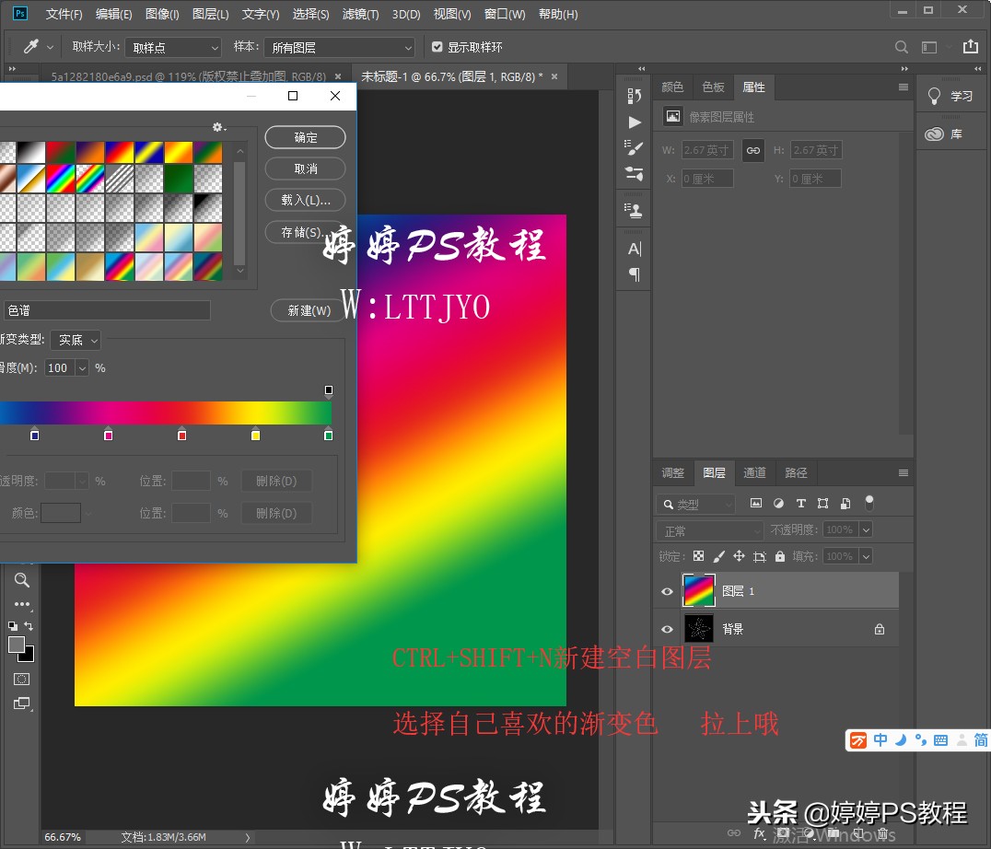Expand the 渐变类型 实底 dropdown
Screen dimensions: 991x849
click(76, 340)
